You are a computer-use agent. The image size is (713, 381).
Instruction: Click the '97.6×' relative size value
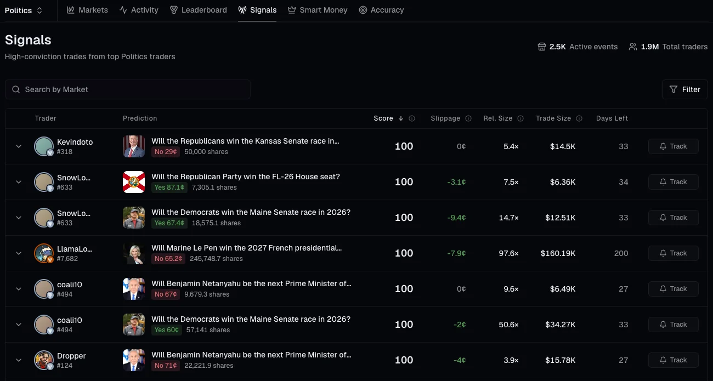pyautogui.click(x=508, y=253)
